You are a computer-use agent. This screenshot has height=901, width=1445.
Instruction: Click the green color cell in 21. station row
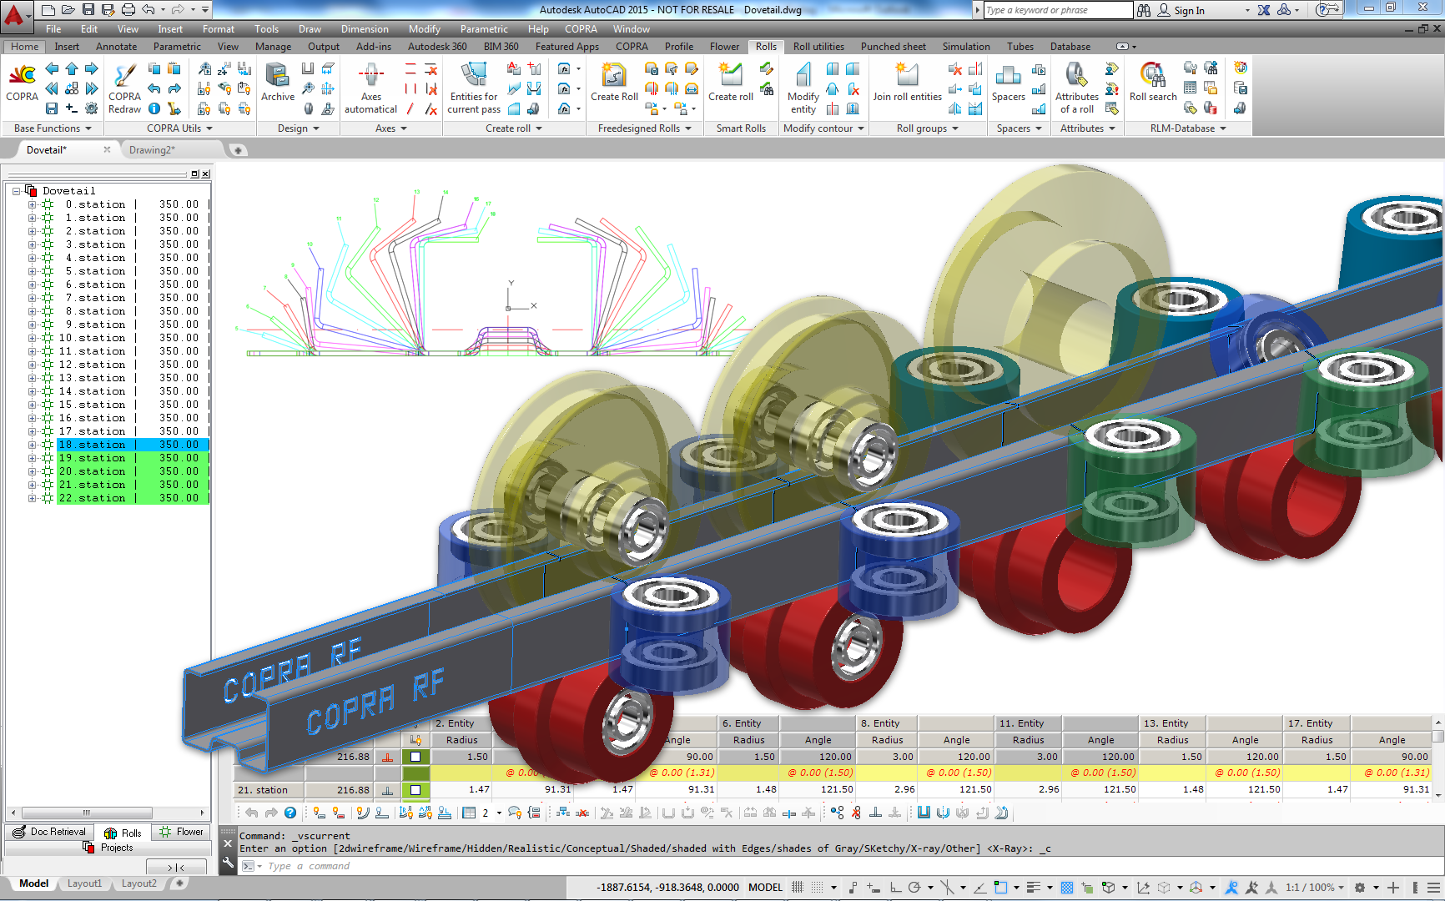[x=415, y=790]
